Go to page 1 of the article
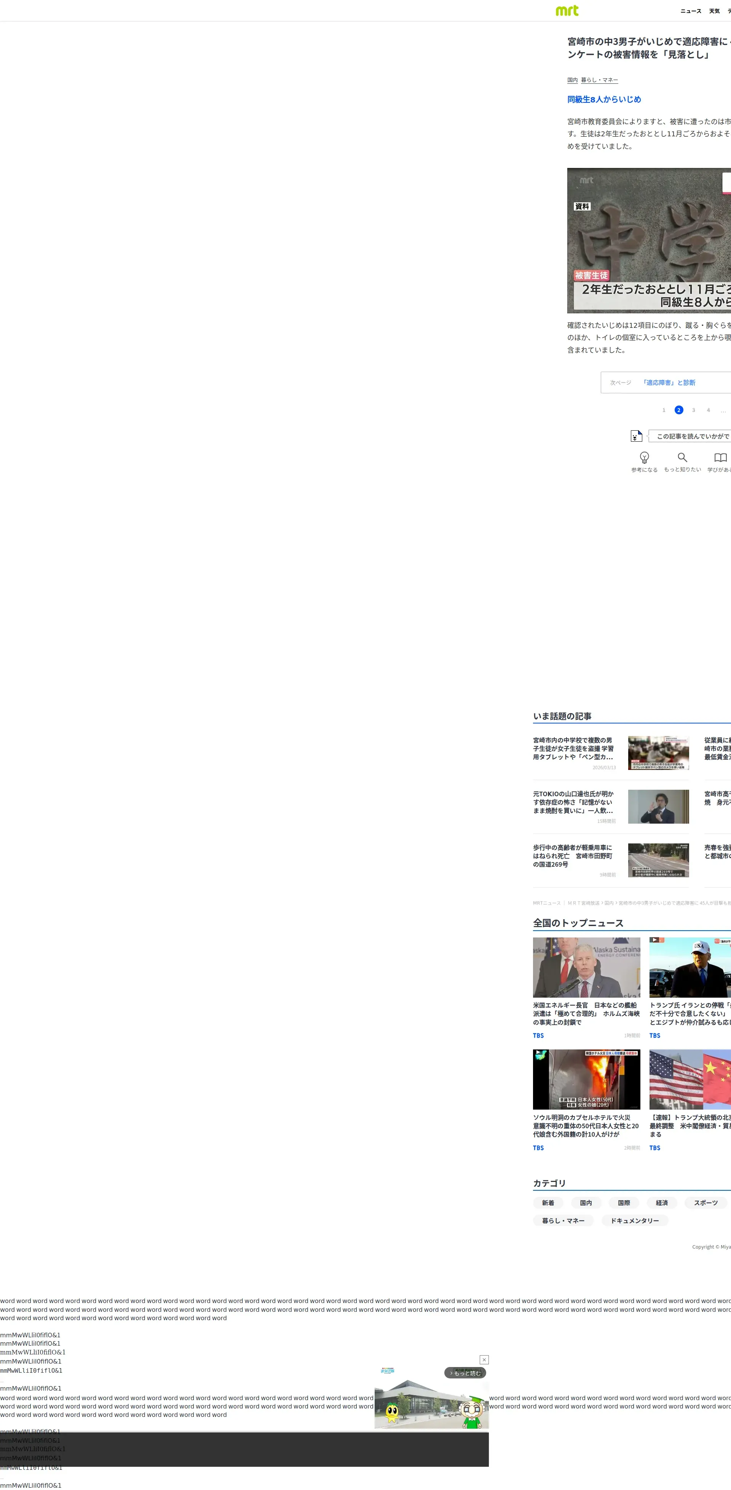The image size is (731, 1490). click(663, 410)
